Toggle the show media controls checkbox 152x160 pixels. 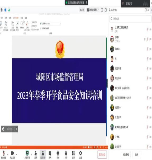[x=31, y=30]
